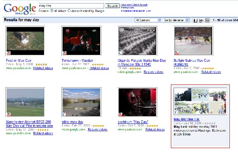Open the Sort by relevance dropdown

coord(176,20)
